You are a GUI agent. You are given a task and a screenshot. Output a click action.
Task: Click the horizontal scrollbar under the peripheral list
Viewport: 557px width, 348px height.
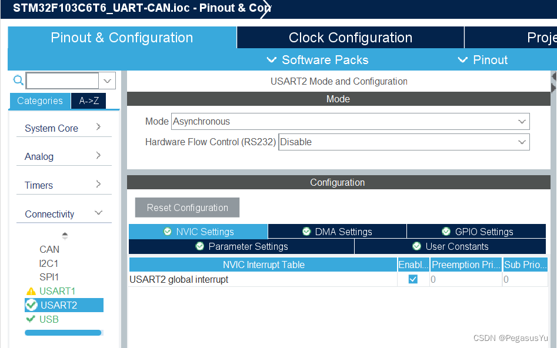(x=64, y=333)
